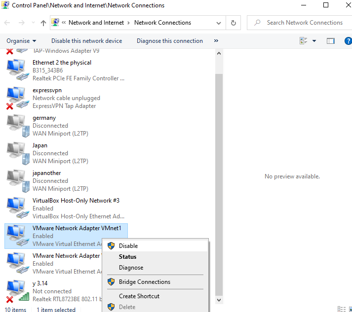Screen dimensions: 352x312
Task: Click the scrollbar down arrow
Action: click(x=219, y=300)
